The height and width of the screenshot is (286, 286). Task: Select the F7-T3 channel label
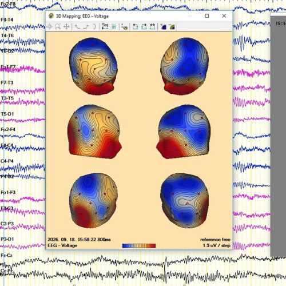7,82
